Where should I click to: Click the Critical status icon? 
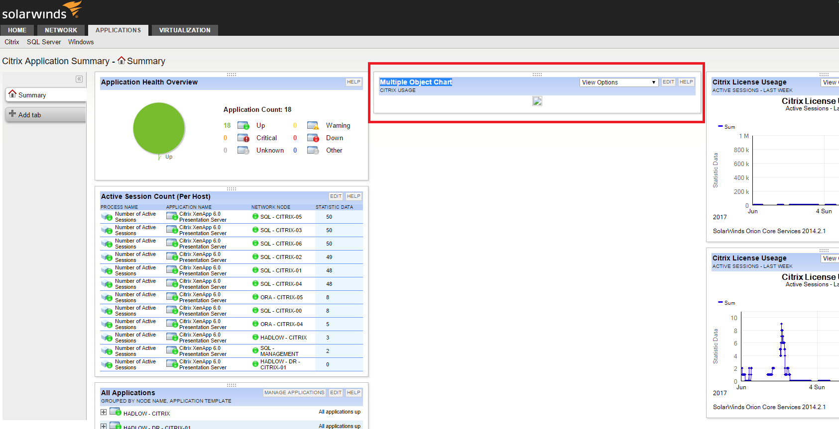click(x=243, y=138)
